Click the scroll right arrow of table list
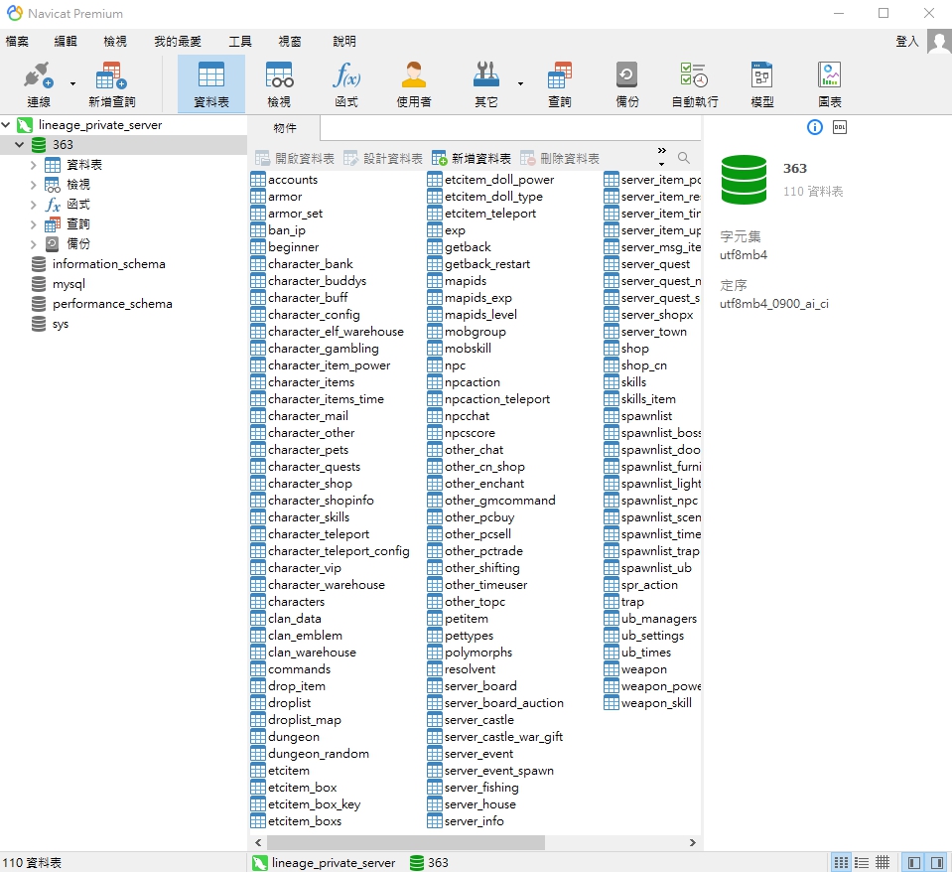 tap(692, 842)
